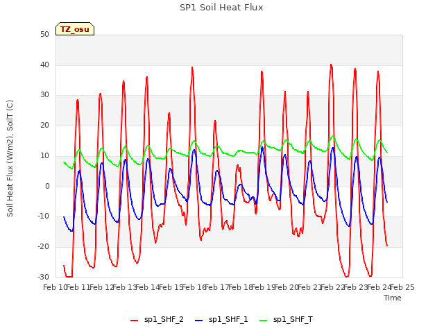The width and height of the screenshot is (444, 333).
Task: Click the -30 y-axis tick label
Action: (43, 277)
